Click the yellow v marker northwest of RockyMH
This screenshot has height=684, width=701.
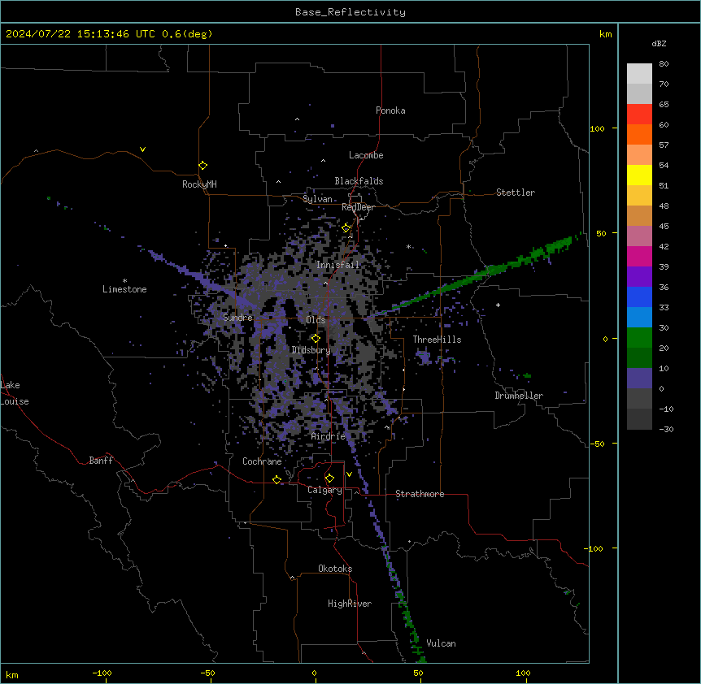pyautogui.click(x=142, y=149)
